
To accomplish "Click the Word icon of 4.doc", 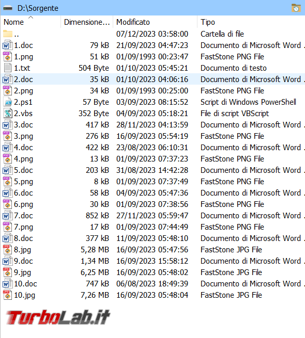I will 8,148.
